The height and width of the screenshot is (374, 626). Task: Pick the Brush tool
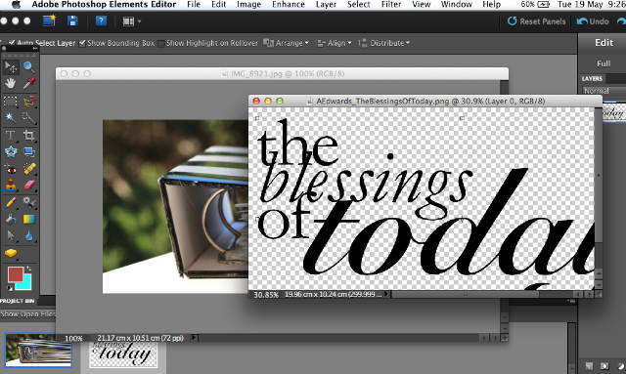[11, 202]
